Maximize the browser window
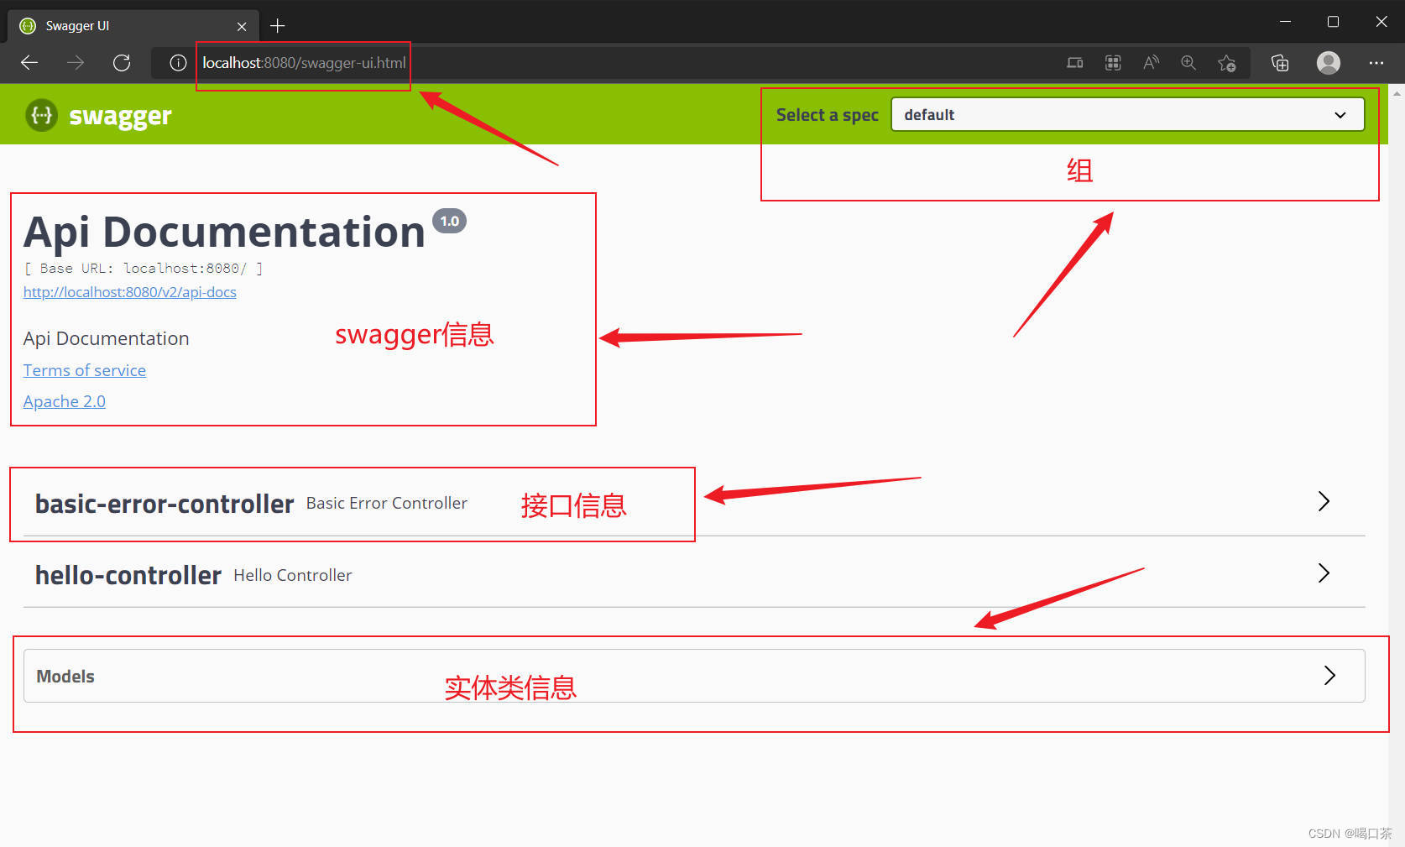1405x847 pixels. tap(1333, 22)
